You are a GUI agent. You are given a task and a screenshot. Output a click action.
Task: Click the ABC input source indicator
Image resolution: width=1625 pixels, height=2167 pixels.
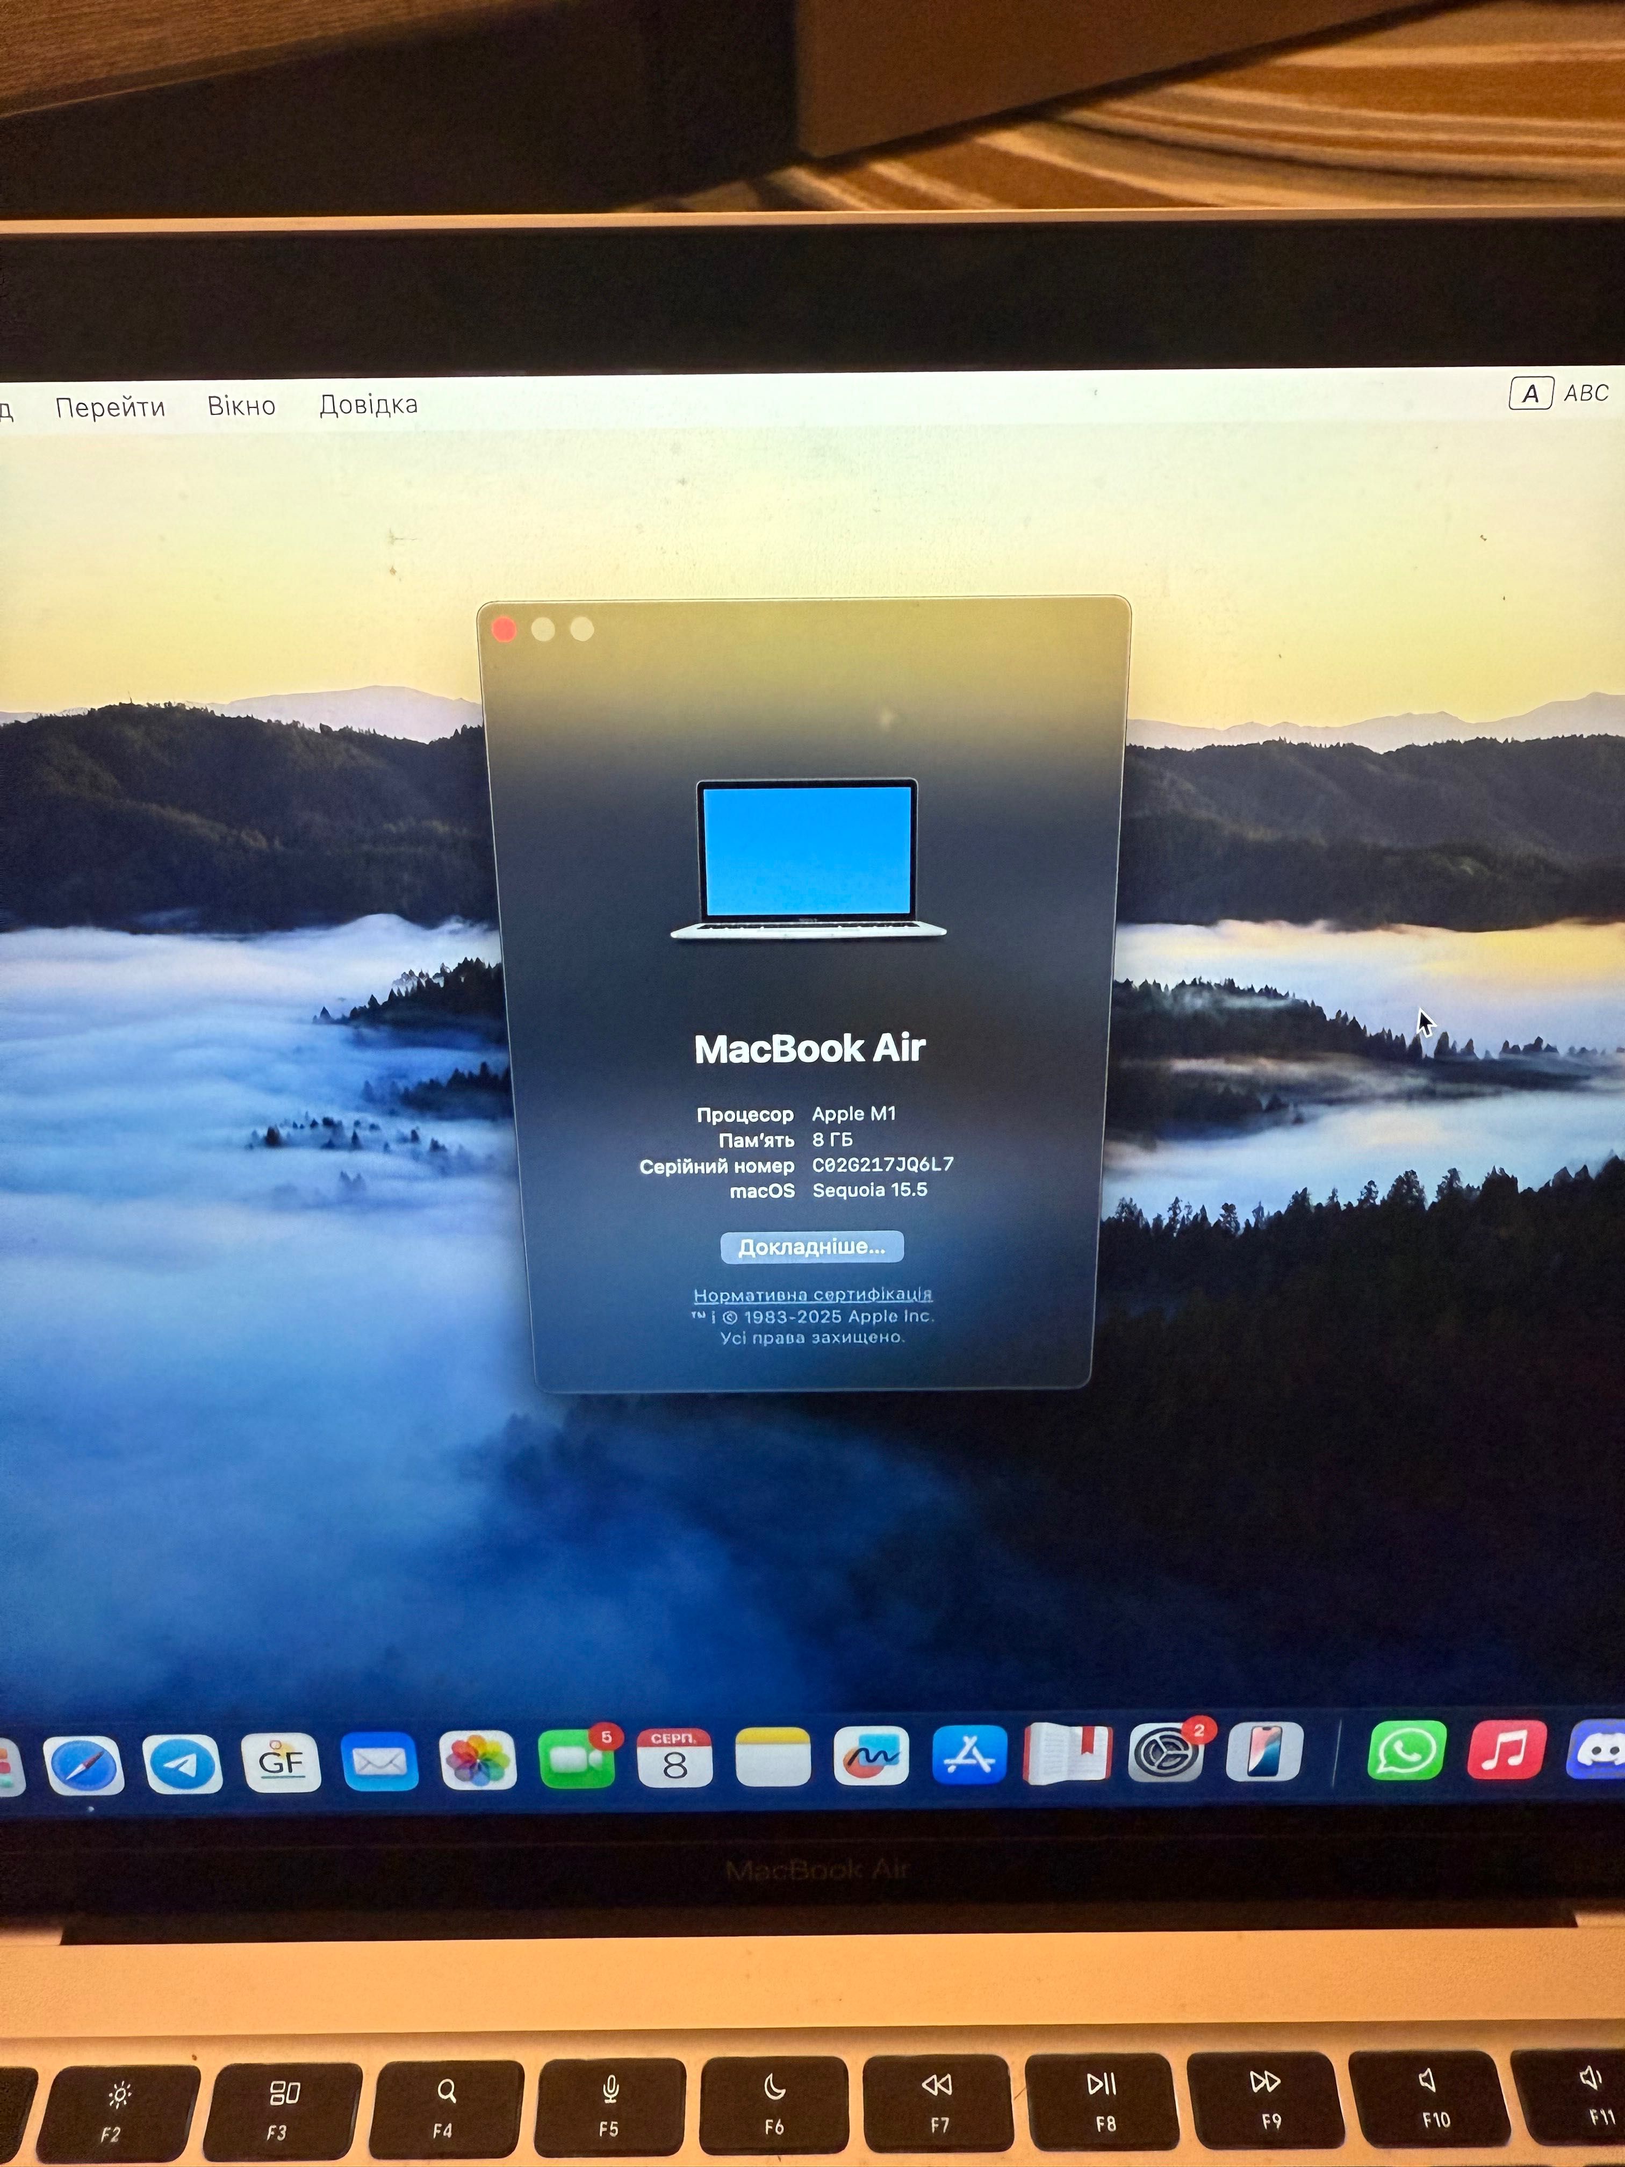coord(1561,393)
